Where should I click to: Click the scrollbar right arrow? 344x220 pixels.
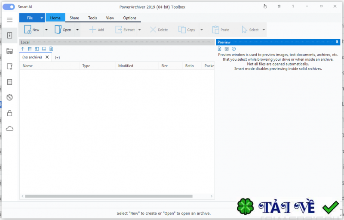pyautogui.click(x=211, y=196)
